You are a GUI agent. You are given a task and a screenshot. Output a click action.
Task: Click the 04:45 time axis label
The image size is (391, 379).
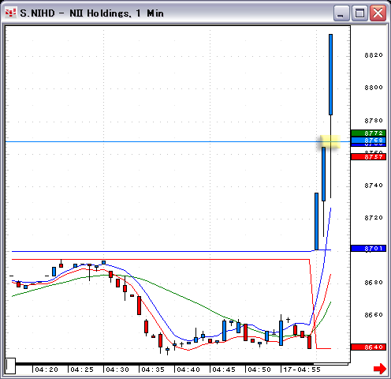(224, 370)
